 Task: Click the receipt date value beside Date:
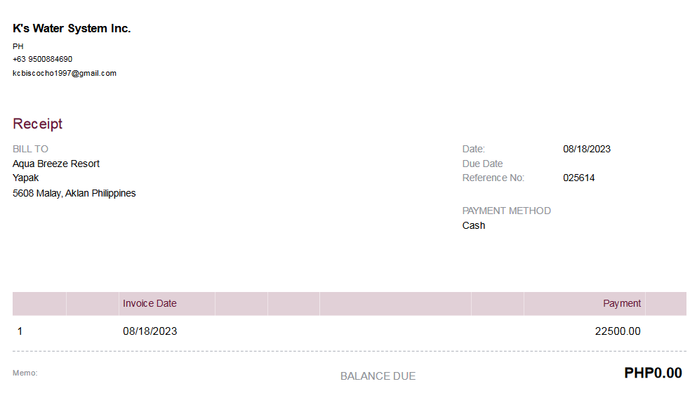587,149
